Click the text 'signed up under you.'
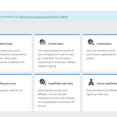 point(97,94)
